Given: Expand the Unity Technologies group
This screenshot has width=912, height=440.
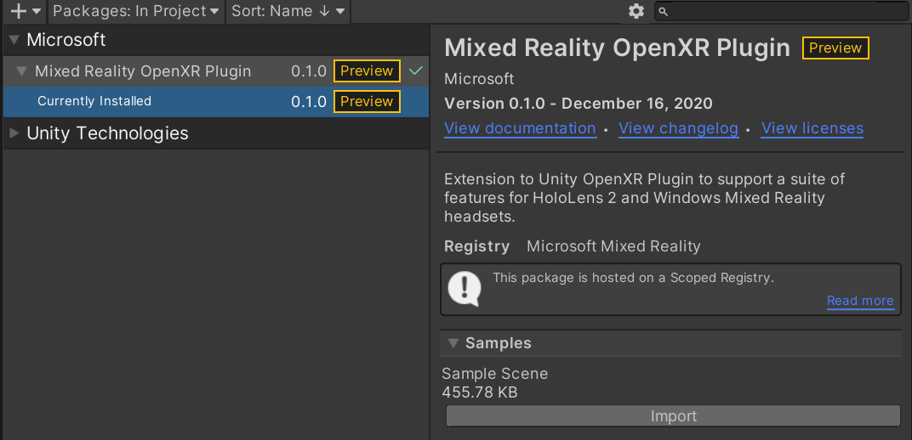Looking at the screenshot, I should click(15, 133).
